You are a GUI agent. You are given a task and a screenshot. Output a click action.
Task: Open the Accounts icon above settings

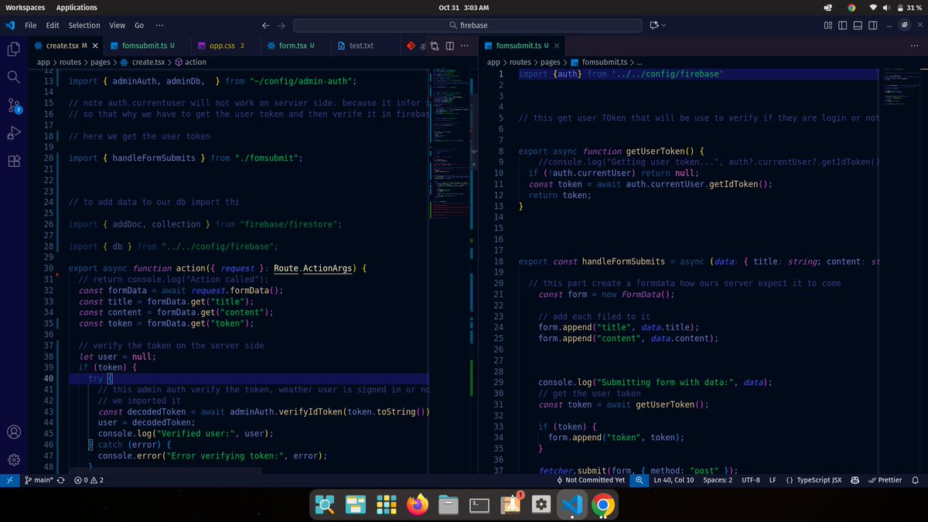click(12, 433)
